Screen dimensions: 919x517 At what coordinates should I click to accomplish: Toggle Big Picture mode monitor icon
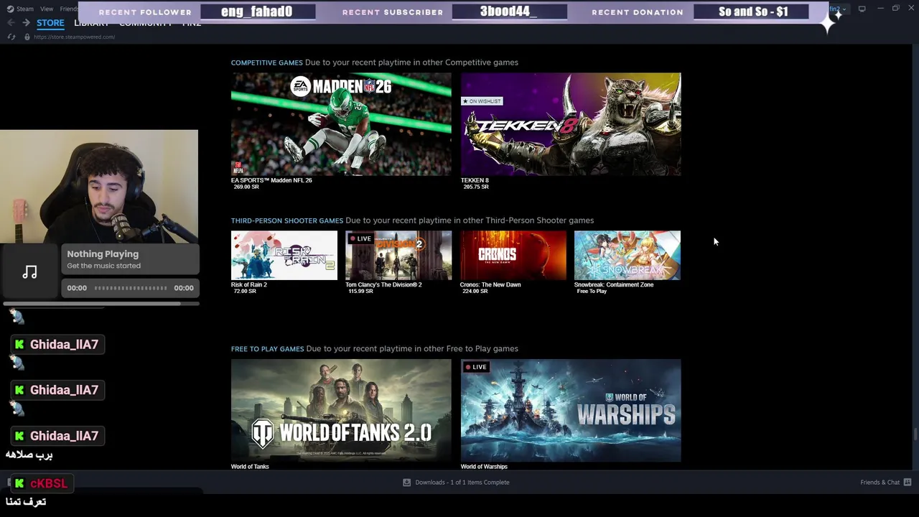[x=862, y=9]
